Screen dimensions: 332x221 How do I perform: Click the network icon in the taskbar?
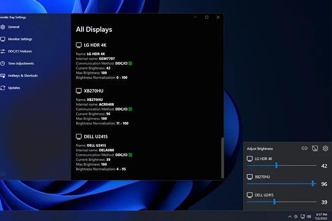pyautogui.click(x=302, y=217)
